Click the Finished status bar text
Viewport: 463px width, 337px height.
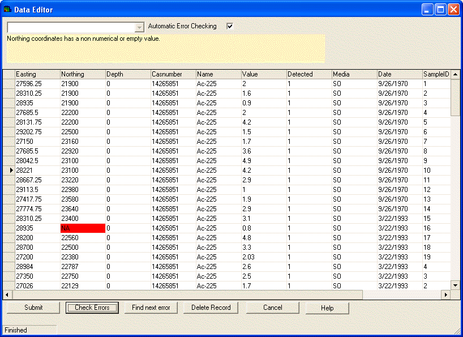click(x=16, y=330)
